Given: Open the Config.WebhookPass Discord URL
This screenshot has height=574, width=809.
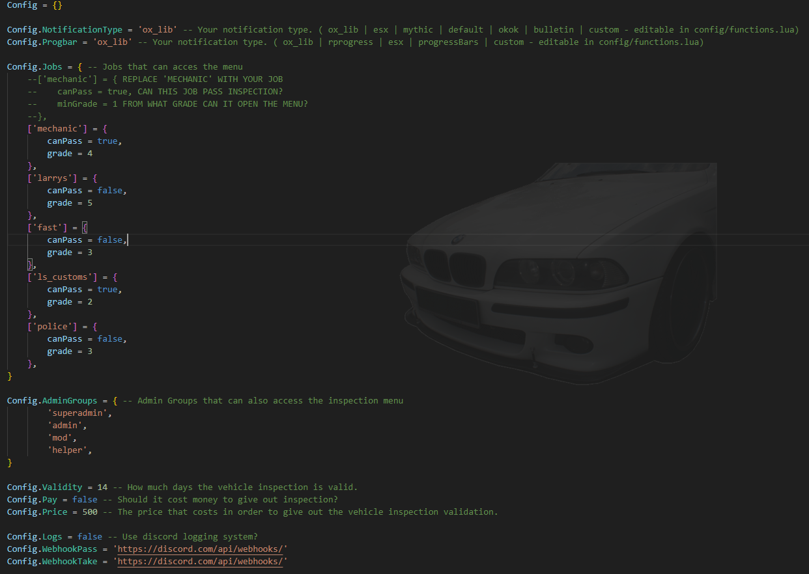Looking at the screenshot, I should [x=201, y=549].
